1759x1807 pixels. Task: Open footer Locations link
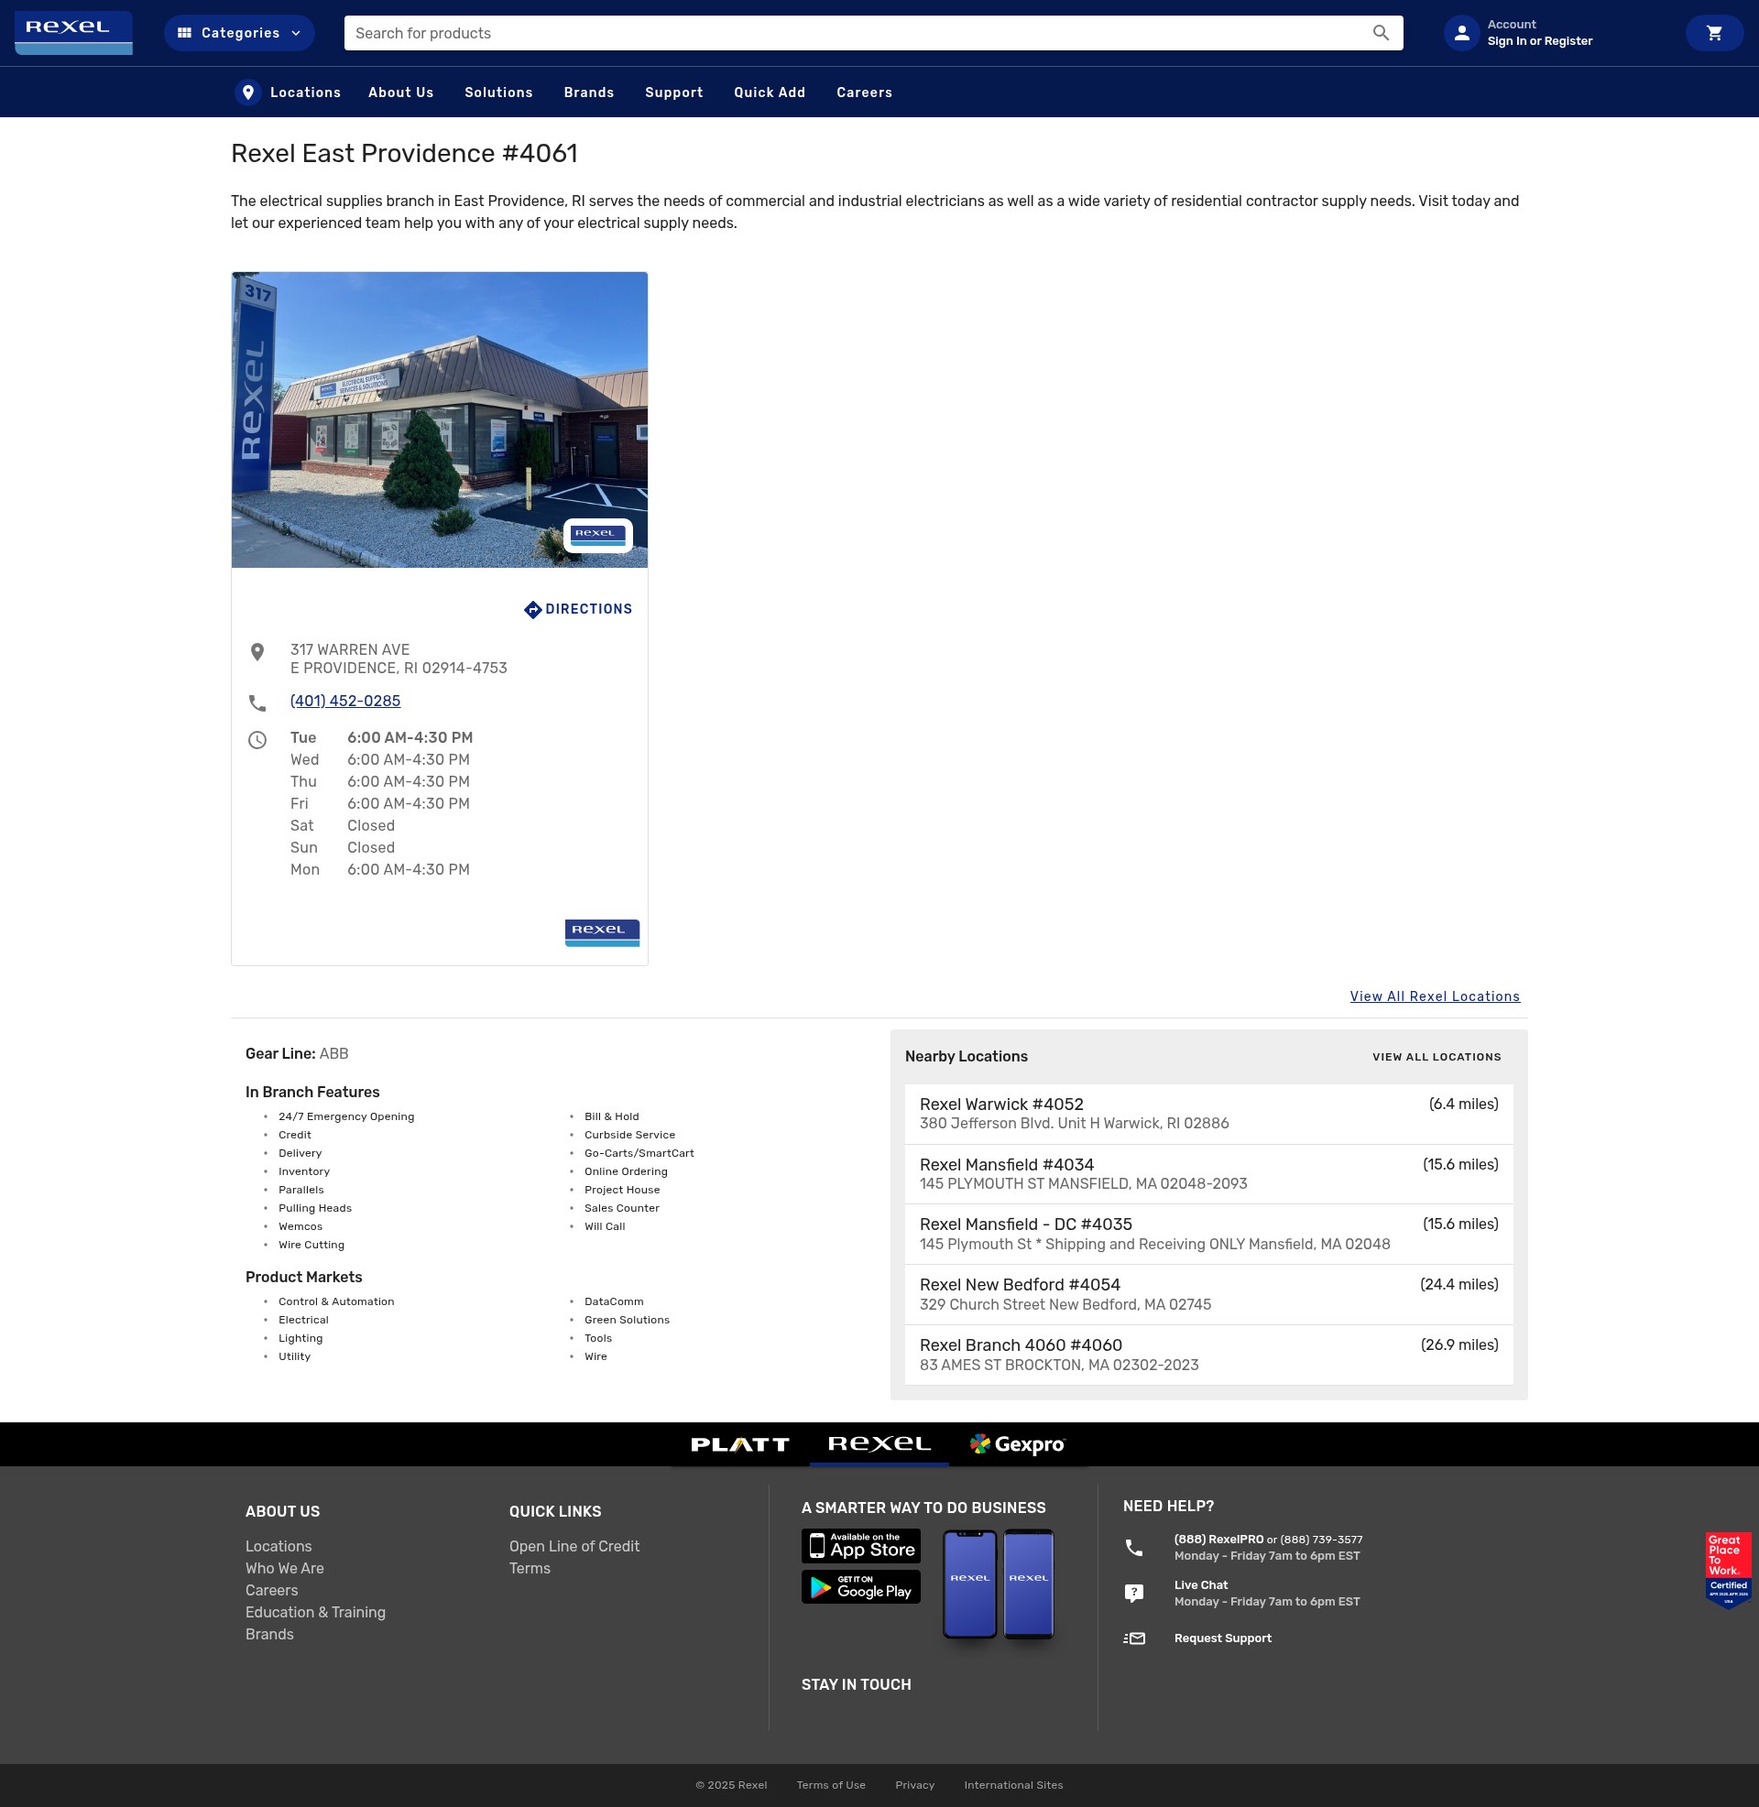click(x=279, y=1547)
